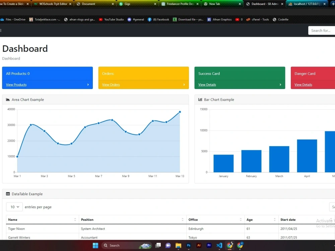This screenshot has height=251, width=335.
Task: Click the Mar 13 data point on area chart
Action: pyautogui.click(x=180, y=112)
